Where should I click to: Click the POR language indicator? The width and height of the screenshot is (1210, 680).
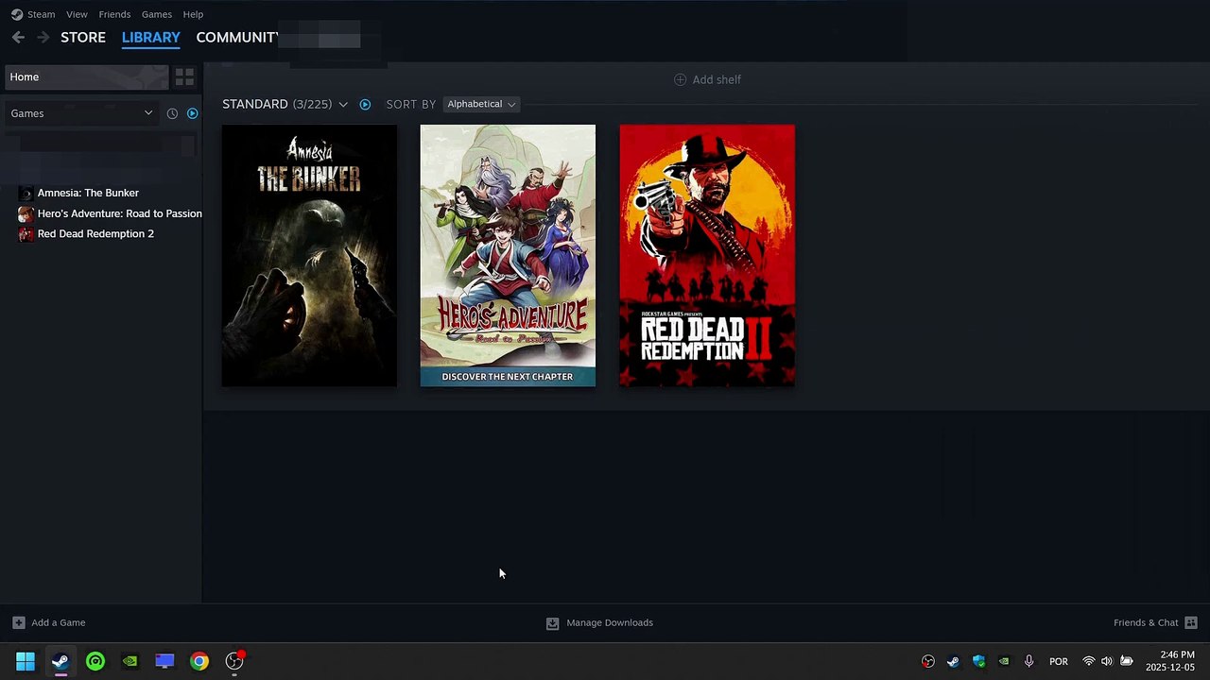(1059, 661)
